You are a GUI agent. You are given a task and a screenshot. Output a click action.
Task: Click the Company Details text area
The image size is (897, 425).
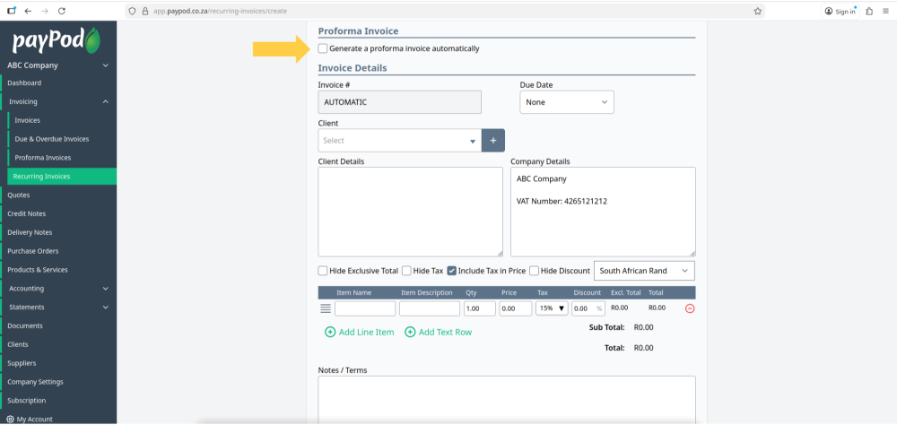603,212
